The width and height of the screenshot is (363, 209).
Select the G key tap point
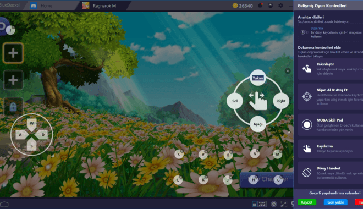[x=278, y=180]
